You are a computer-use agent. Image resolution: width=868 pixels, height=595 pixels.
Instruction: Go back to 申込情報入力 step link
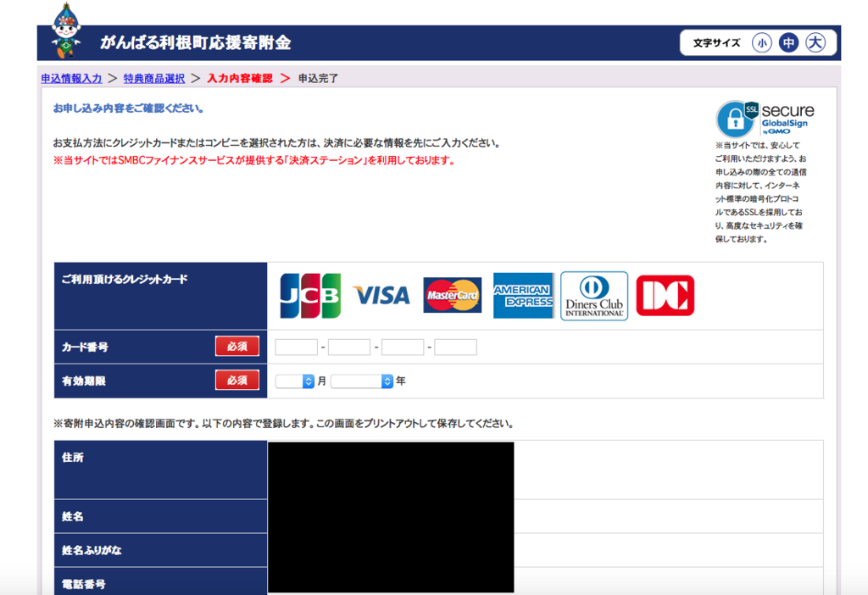(71, 79)
